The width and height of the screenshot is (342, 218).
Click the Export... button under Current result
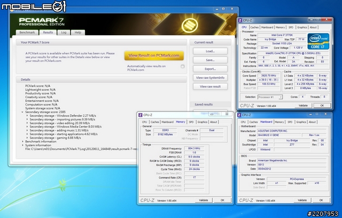pyautogui.click(x=210, y=69)
